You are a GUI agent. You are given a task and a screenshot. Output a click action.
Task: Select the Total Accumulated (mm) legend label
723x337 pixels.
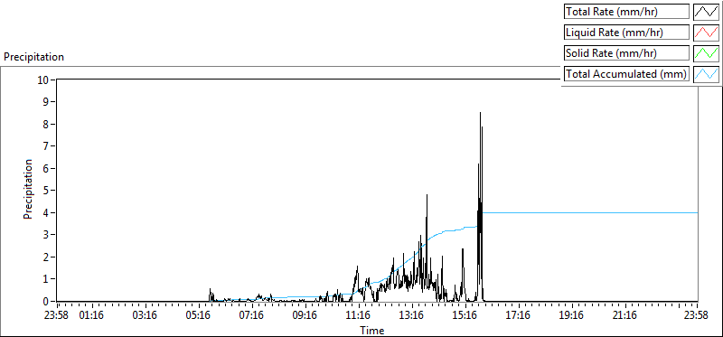tap(626, 74)
